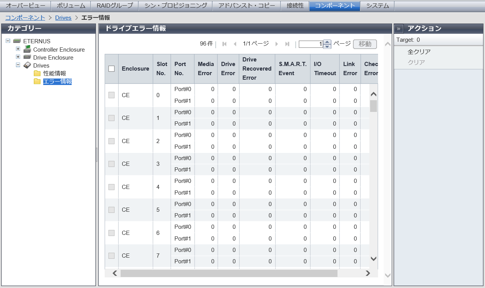Click the Drive Enclosure icon in tree
This screenshot has height=288, width=485.
click(27, 57)
